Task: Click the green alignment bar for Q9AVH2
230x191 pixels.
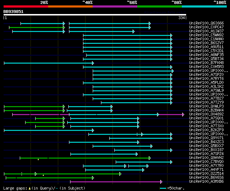Action: 86,158
